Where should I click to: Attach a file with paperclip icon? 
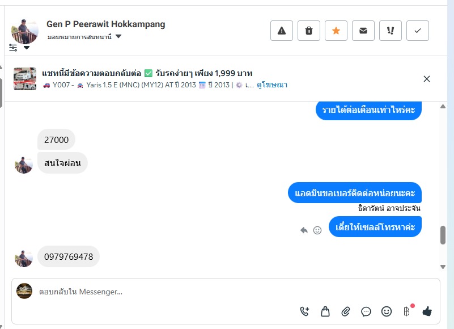pyautogui.click(x=346, y=311)
